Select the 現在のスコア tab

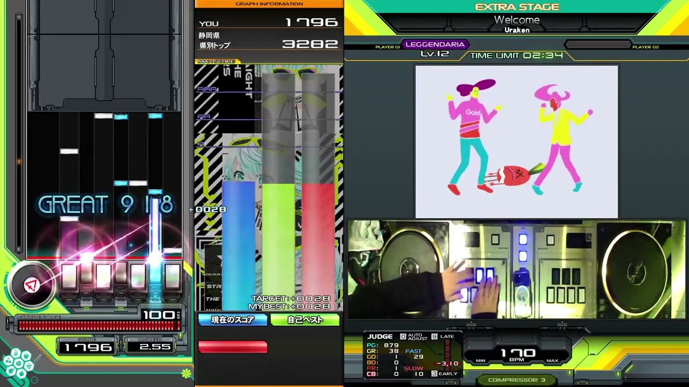click(x=233, y=320)
